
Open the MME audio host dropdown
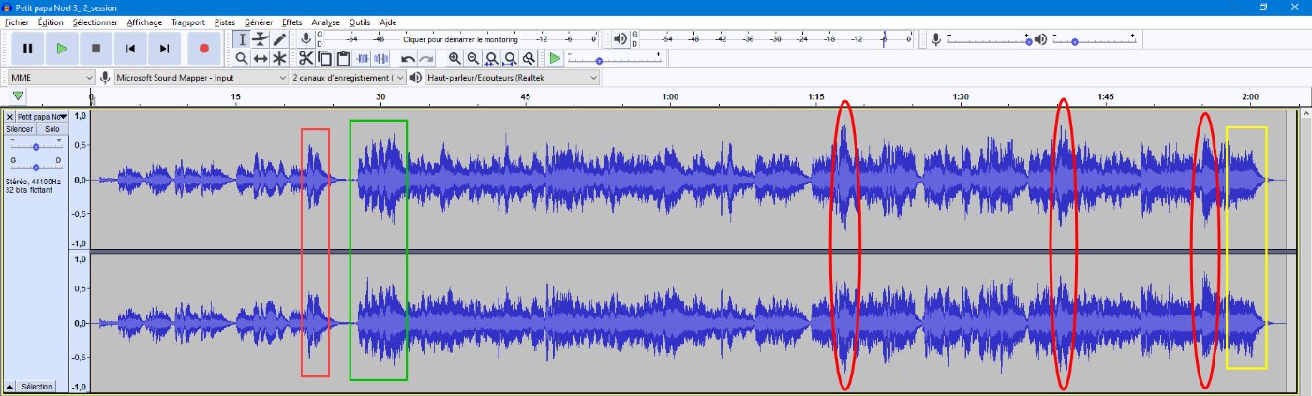tap(52, 78)
